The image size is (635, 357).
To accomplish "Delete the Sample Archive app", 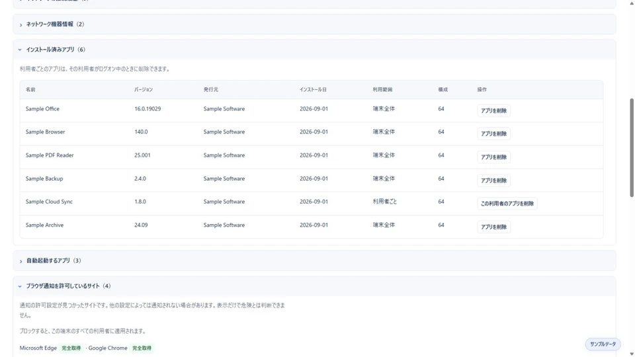I will [493, 227].
